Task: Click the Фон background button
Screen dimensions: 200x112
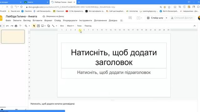Action: point(62,26)
